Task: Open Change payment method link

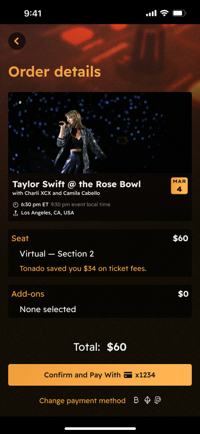Action: tap(82, 401)
